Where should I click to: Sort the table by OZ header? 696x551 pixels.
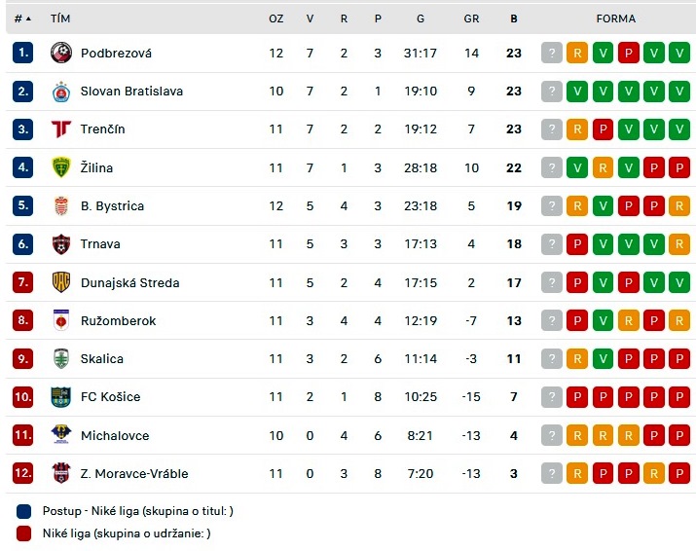[276, 18]
